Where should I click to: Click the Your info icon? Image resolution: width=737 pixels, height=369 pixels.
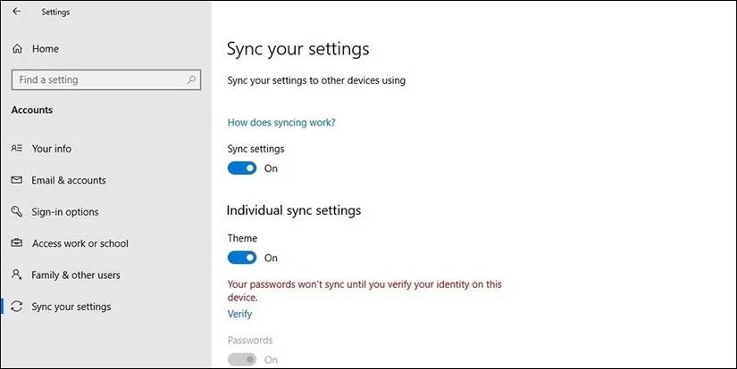pos(16,148)
